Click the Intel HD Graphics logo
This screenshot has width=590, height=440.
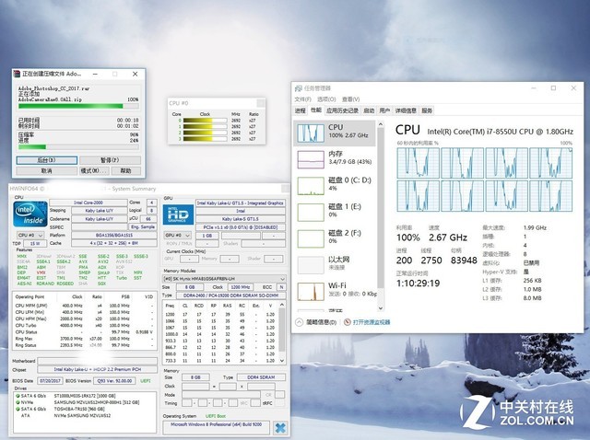coord(178,214)
